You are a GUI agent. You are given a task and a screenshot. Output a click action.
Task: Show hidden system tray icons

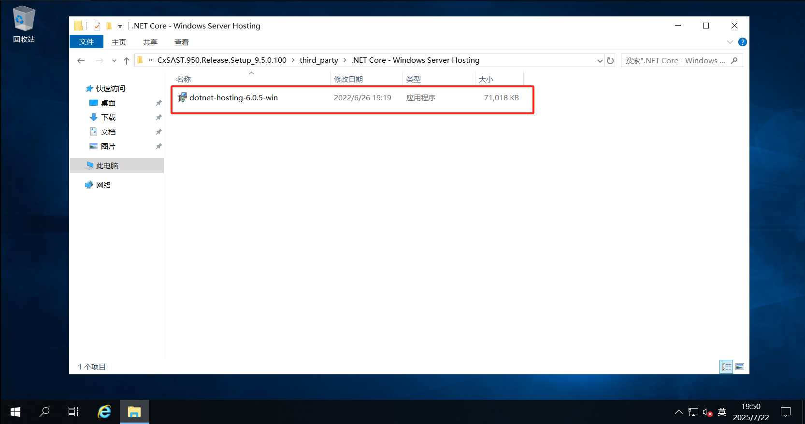click(x=679, y=412)
